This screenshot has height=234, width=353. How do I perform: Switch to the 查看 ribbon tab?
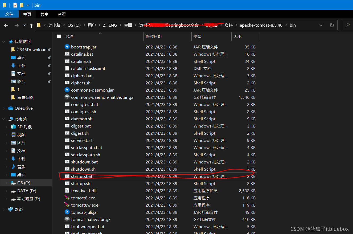(62, 14)
